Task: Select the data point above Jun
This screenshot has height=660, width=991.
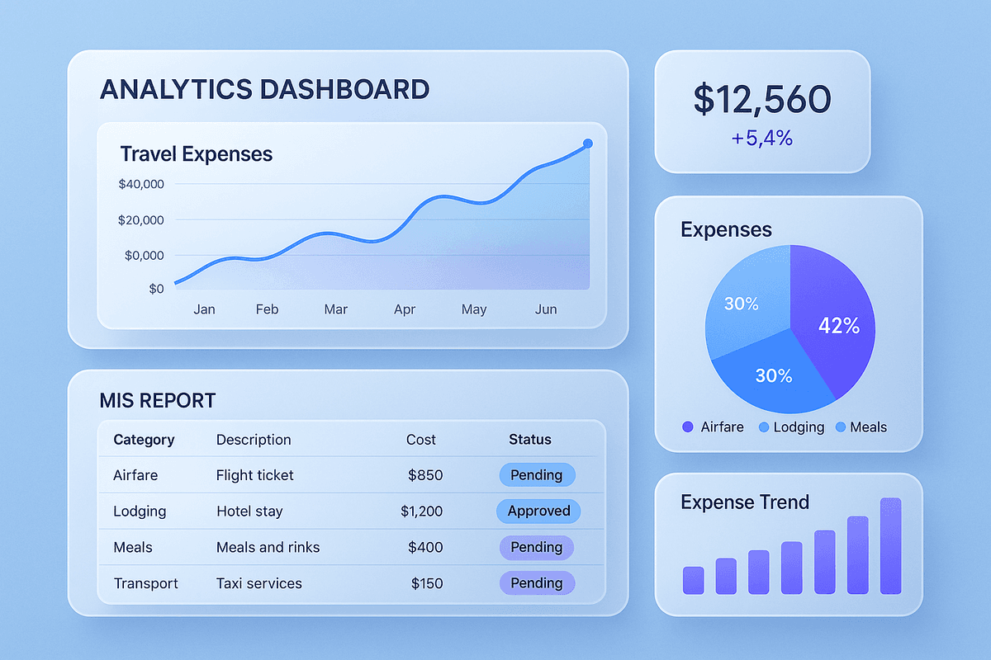Action: pyautogui.click(x=587, y=144)
